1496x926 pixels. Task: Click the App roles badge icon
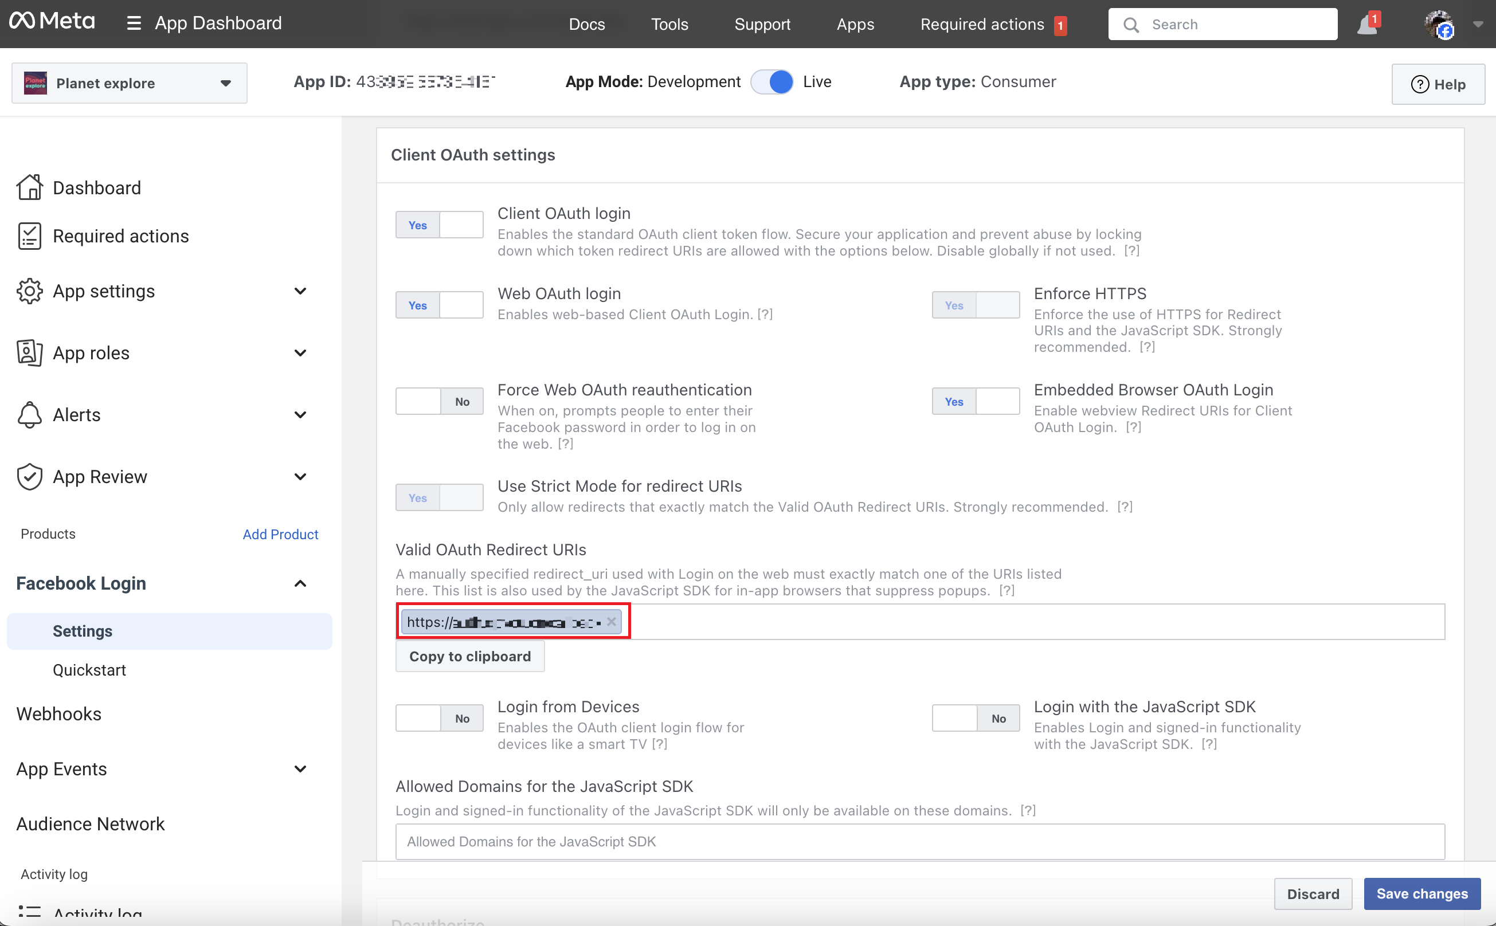[29, 353]
